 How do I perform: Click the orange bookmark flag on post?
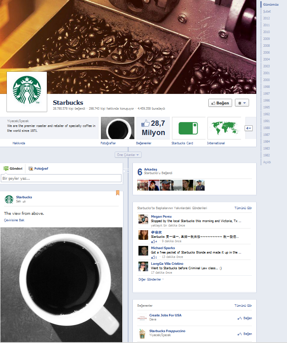click(117, 193)
